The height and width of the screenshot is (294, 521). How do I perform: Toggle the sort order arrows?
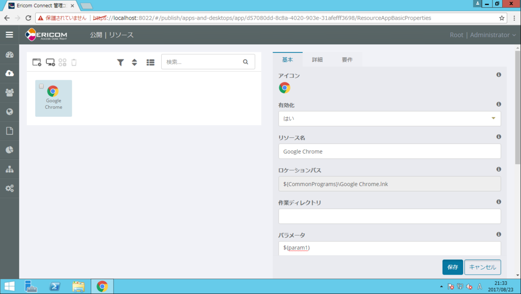[x=135, y=62]
